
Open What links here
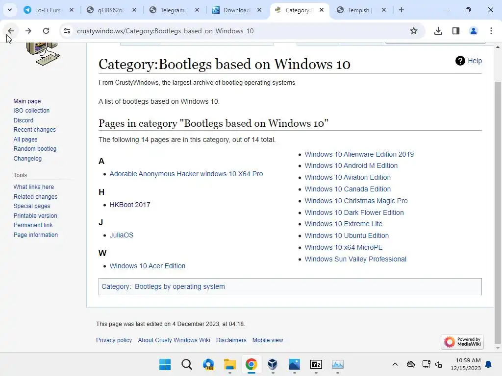click(x=34, y=187)
